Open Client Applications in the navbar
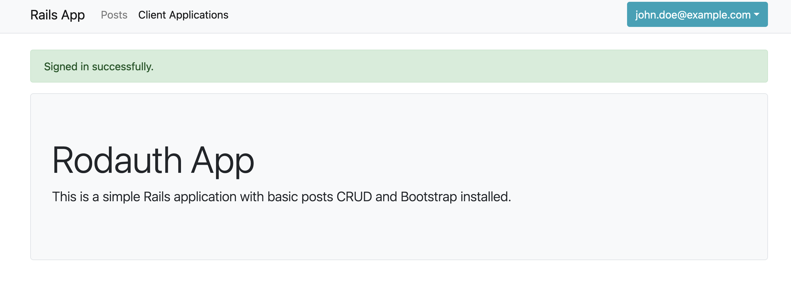The image size is (791, 296). tap(183, 15)
